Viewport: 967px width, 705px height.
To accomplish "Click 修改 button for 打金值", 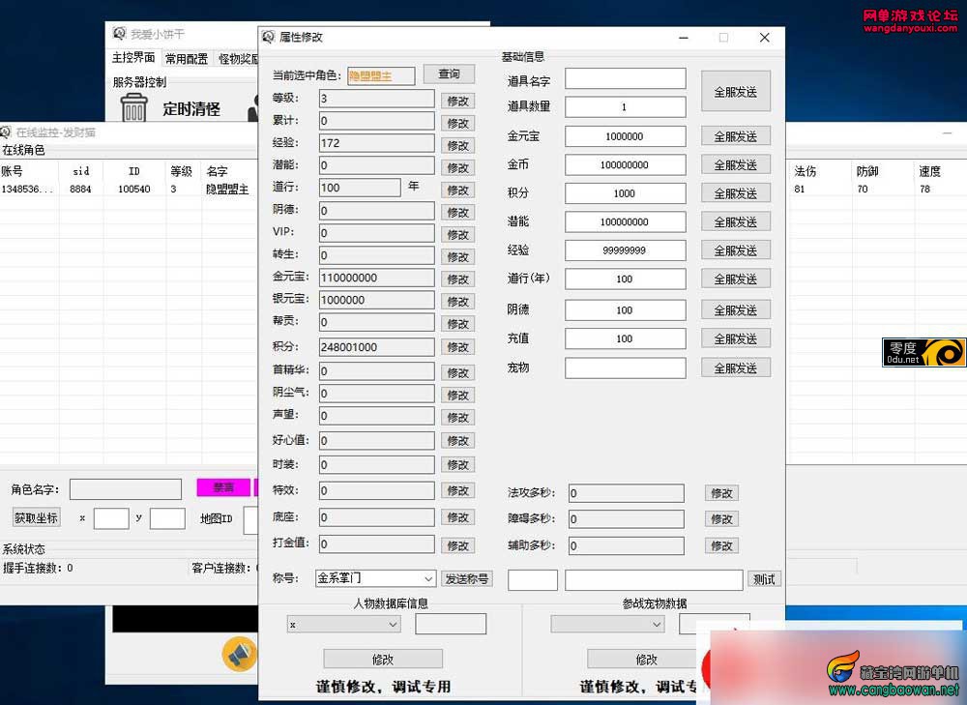I will click(457, 545).
